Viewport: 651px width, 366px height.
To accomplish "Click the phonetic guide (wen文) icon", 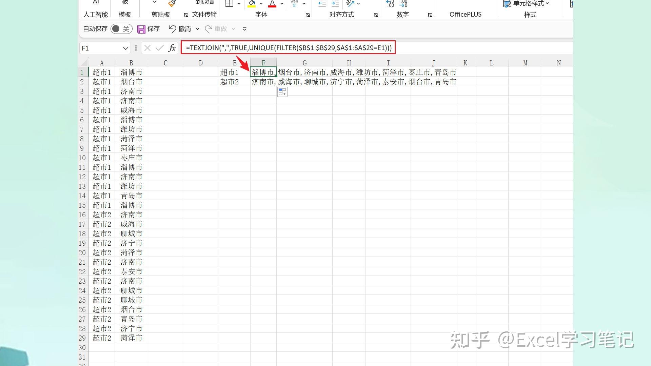I will click(x=294, y=3).
